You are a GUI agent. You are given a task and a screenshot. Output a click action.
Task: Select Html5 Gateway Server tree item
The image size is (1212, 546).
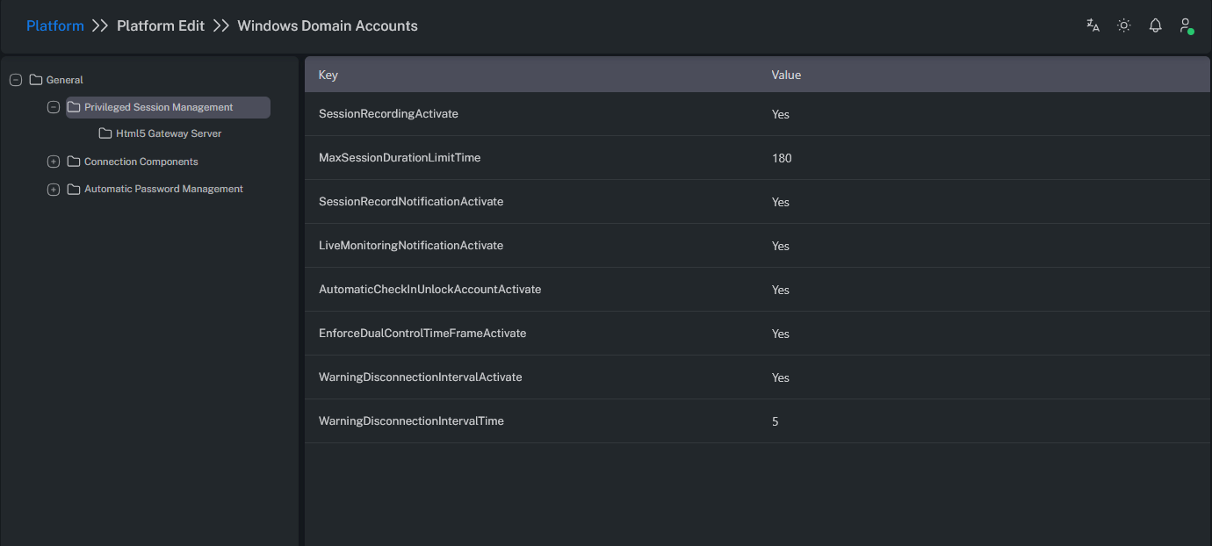[x=169, y=134]
